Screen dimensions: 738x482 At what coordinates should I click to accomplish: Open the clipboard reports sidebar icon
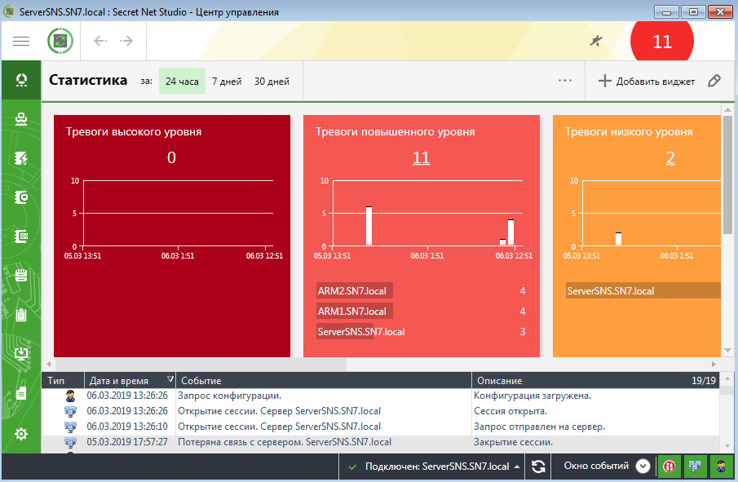coord(21,315)
